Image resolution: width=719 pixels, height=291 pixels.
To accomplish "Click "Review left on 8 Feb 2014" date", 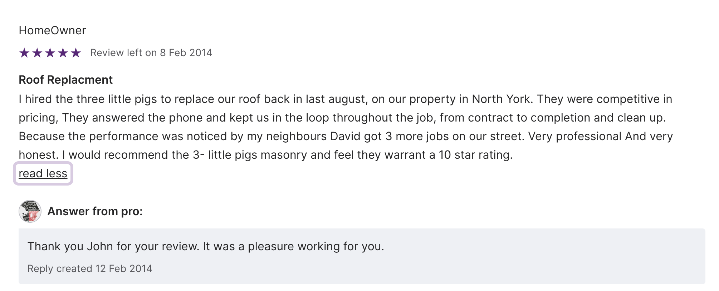I will (151, 53).
